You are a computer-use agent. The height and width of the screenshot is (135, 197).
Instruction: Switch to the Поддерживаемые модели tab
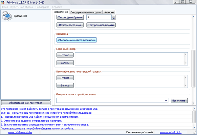point(86,12)
